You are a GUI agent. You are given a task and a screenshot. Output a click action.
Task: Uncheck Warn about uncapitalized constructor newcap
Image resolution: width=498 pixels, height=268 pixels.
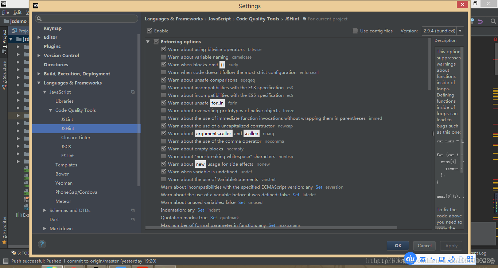(164, 126)
